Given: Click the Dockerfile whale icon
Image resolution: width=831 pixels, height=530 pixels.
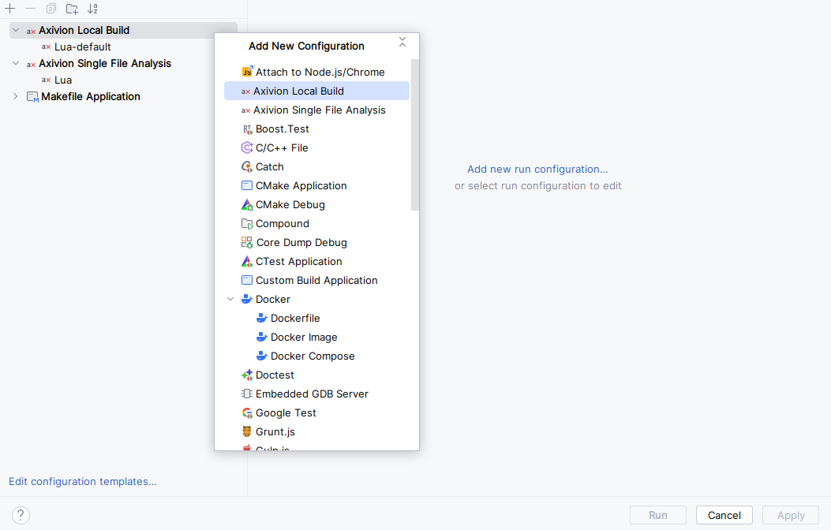Looking at the screenshot, I should tap(262, 318).
